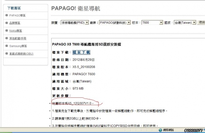The height and width of the screenshot is (133, 205).
Task: Click the arrow icon beside PAPAGO專區
Action: (7, 15)
